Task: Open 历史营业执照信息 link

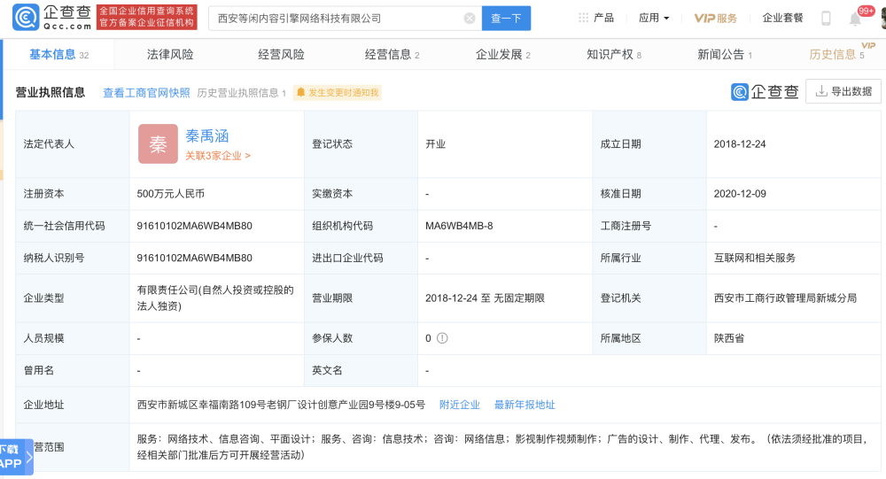Action: 241,93
